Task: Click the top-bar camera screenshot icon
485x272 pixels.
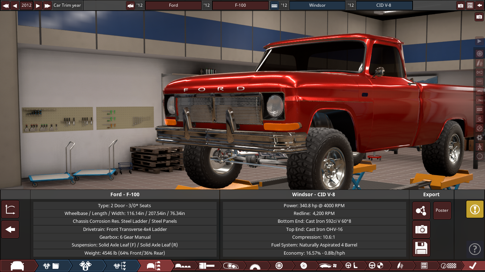Action: 461,5
